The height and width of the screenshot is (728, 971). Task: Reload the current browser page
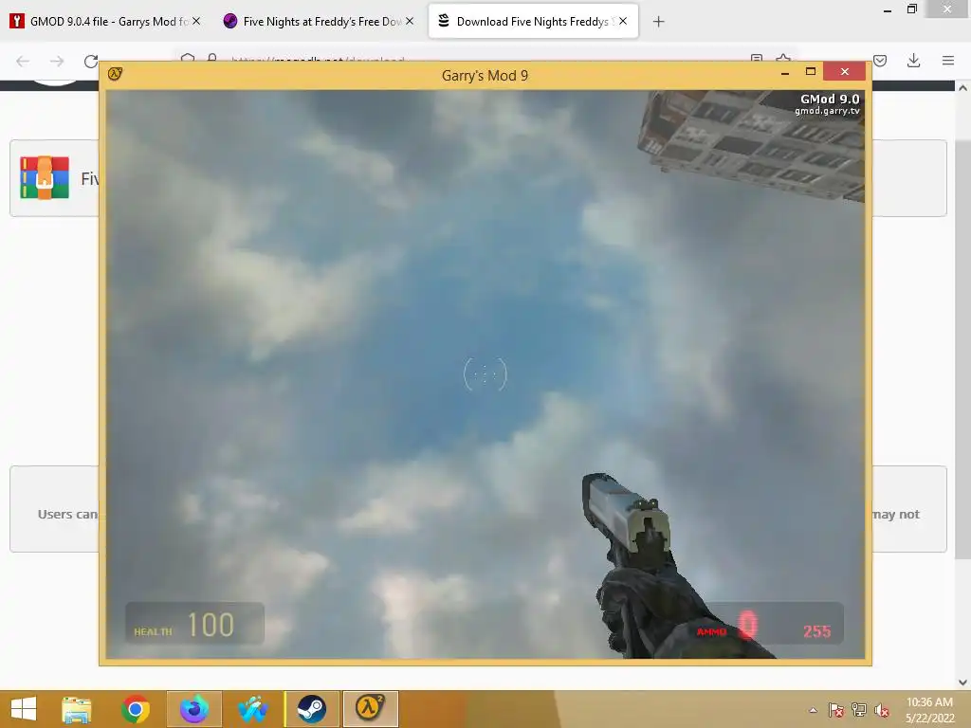click(x=91, y=61)
